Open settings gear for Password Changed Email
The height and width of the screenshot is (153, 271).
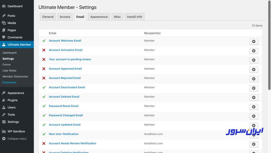[x=254, y=116]
